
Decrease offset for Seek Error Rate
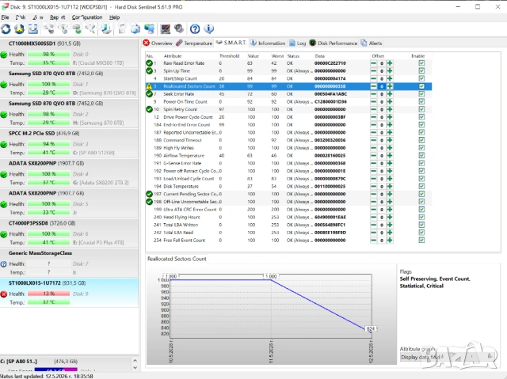pyautogui.click(x=373, y=94)
